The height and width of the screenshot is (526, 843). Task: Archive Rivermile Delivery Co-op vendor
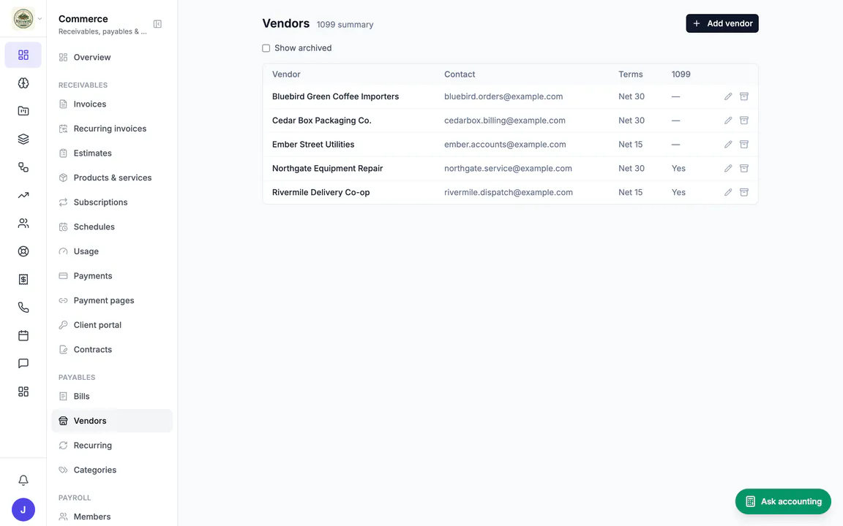click(744, 192)
